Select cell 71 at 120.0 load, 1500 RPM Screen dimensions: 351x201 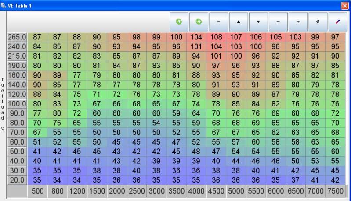pos(97,94)
